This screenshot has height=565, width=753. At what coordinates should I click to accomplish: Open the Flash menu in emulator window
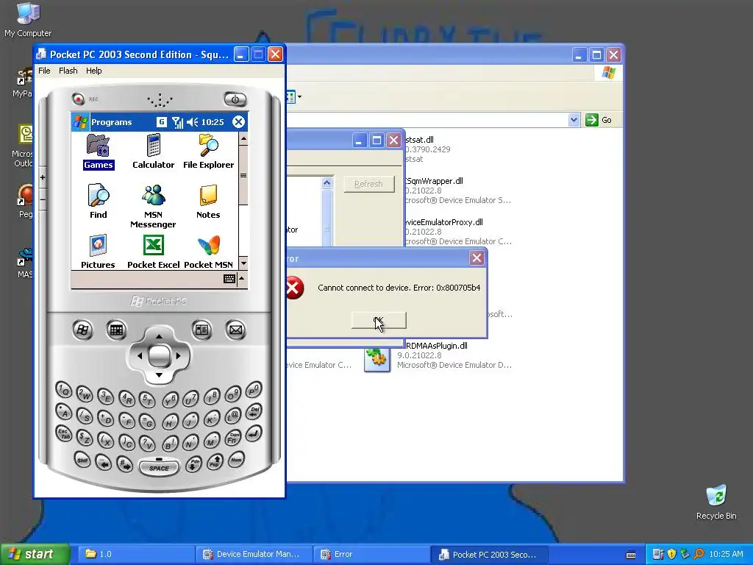coord(68,71)
